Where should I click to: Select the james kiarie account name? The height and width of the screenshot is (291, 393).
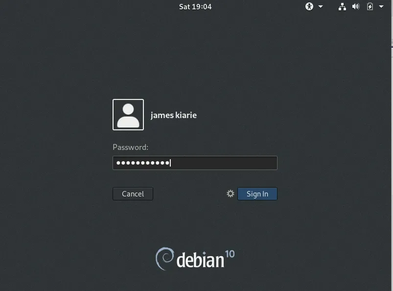(x=174, y=115)
